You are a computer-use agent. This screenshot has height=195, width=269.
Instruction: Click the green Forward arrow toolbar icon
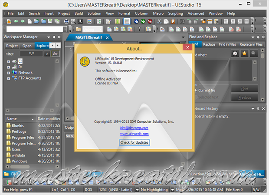coord(23,21)
